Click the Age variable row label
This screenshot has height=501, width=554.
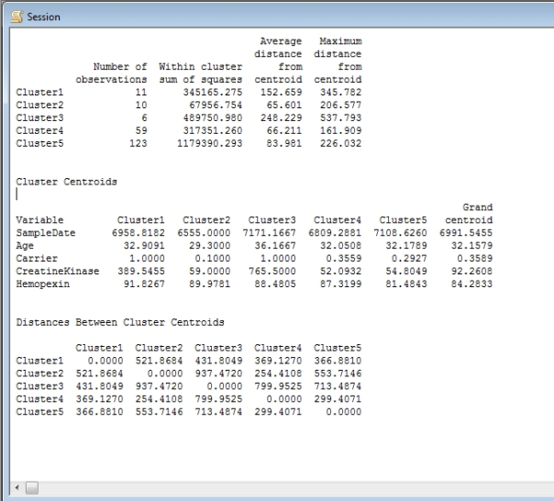[26, 246]
